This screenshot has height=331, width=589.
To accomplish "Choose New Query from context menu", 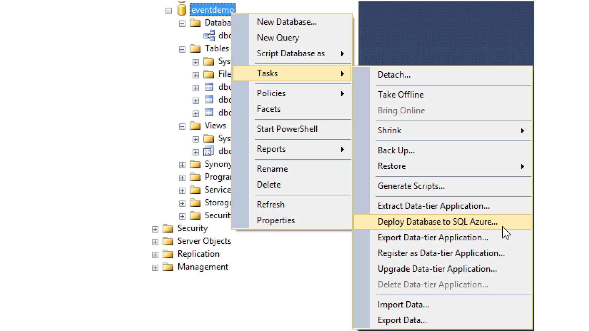I will pos(278,38).
